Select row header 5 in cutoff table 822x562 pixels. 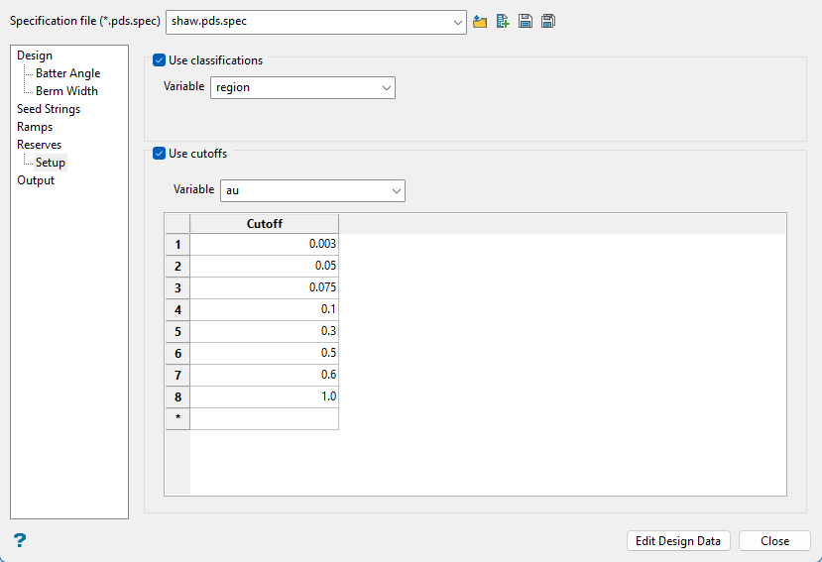tap(177, 331)
